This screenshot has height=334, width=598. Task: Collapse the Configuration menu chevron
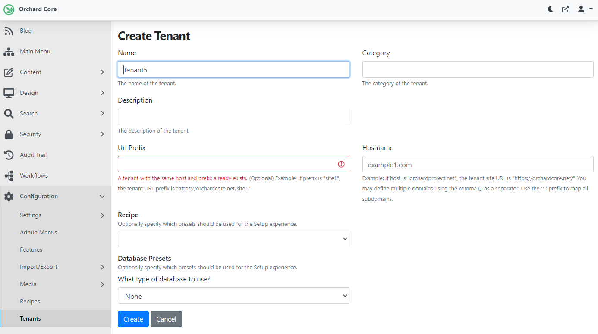tap(102, 197)
